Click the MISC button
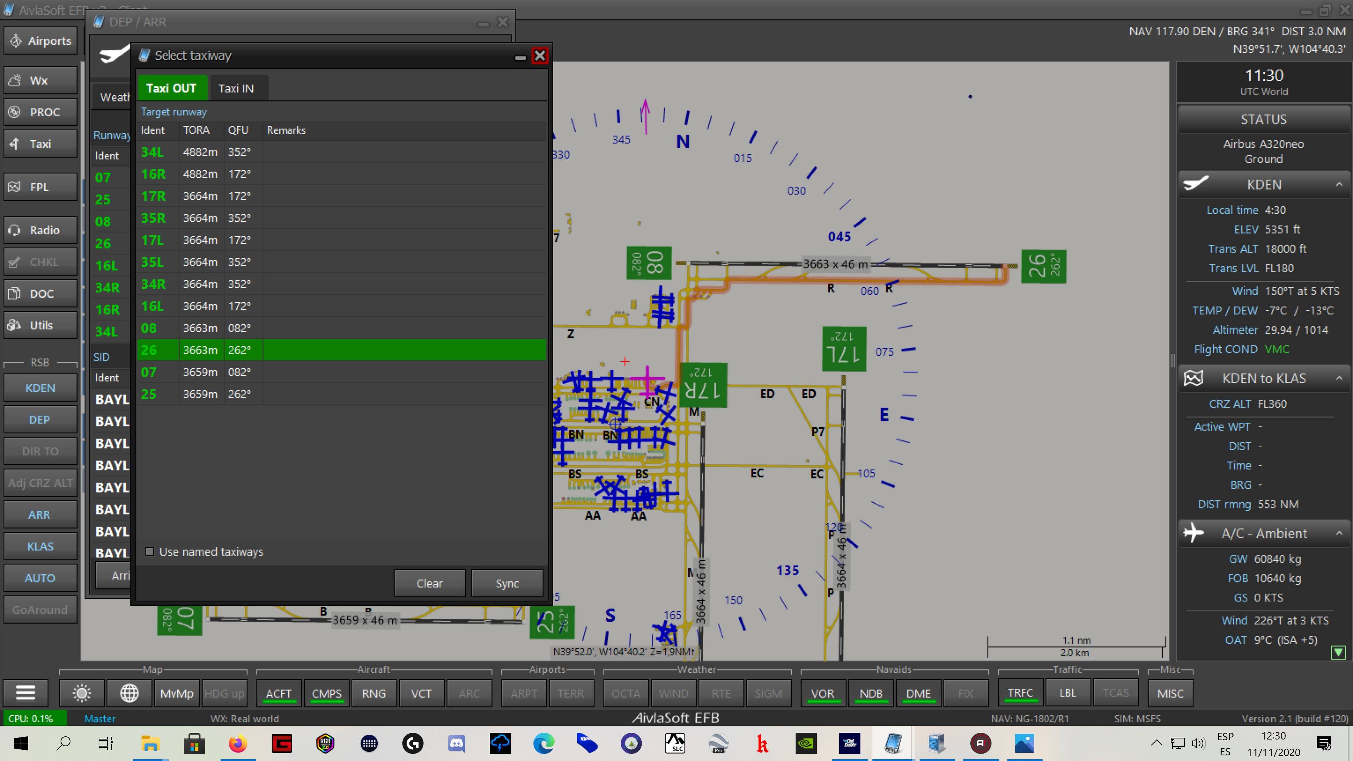Viewport: 1353px width, 761px height. (1171, 693)
